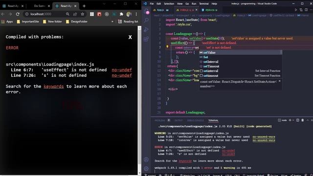Switch to the Problems panel tab

click(x=160, y=120)
